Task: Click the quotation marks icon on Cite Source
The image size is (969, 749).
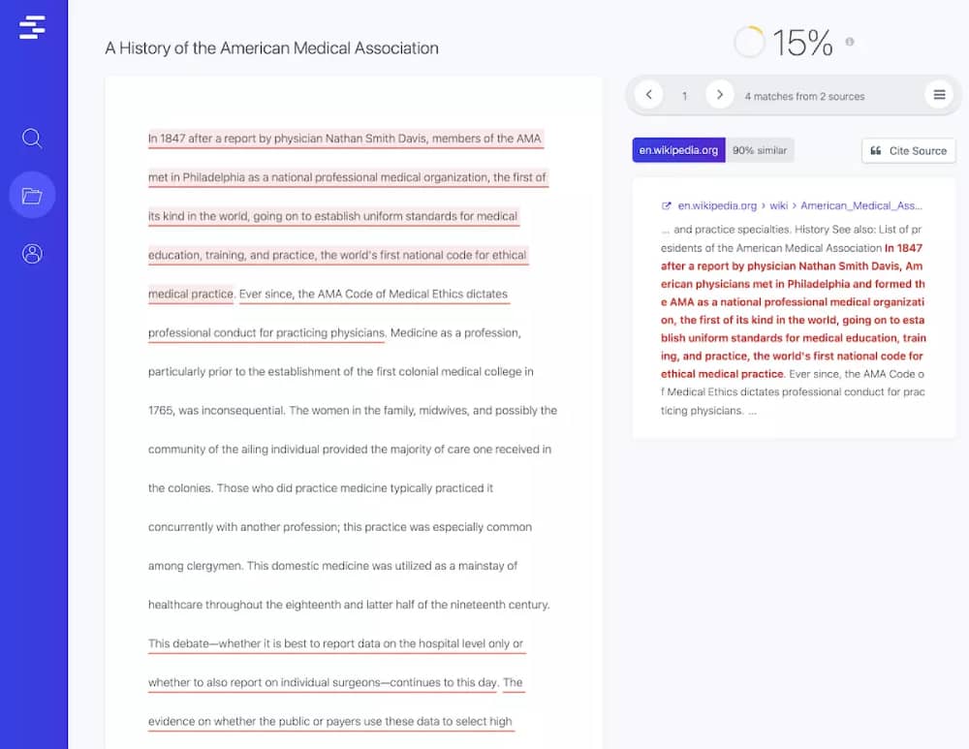Action: (x=876, y=150)
